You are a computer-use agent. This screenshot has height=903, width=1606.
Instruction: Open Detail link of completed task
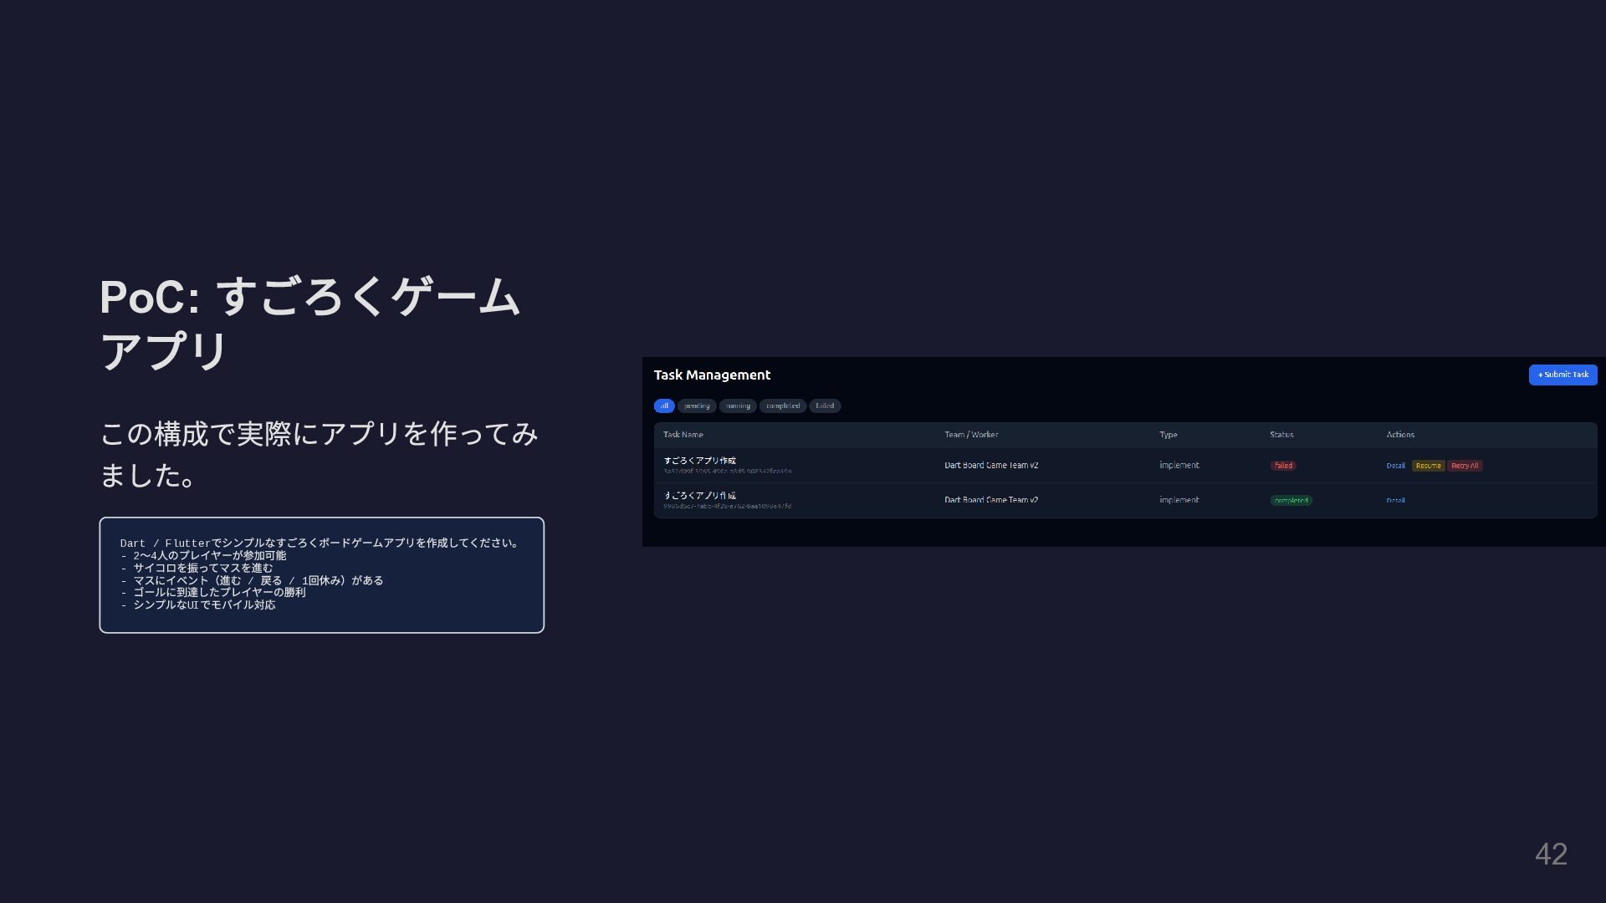pos(1395,501)
